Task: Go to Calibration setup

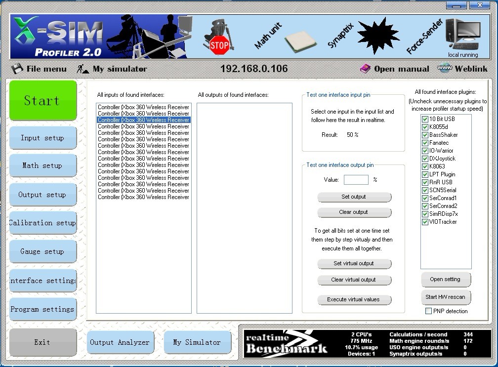Action: coord(43,223)
